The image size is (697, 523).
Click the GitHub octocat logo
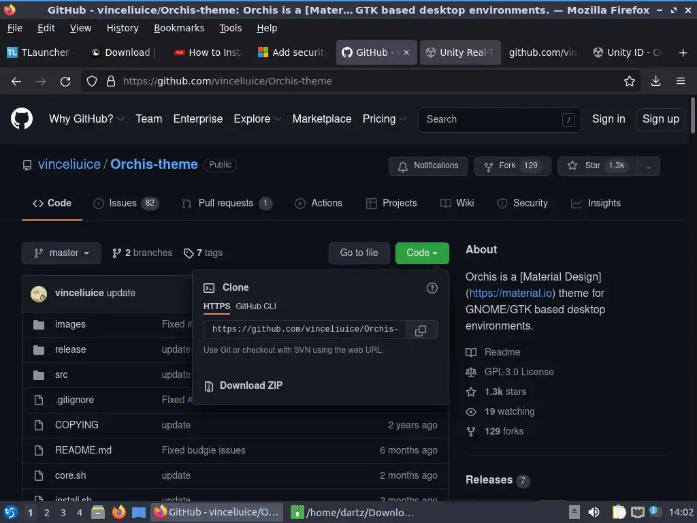pyautogui.click(x=22, y=118)
